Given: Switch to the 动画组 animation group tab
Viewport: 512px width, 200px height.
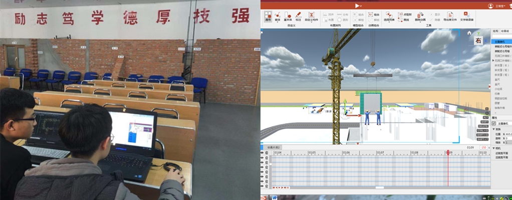Looking at the screenshot, I should pyautogui.click(x=505, y=31).
